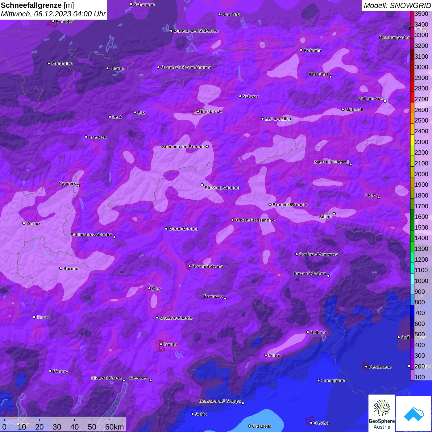Click the 2300 m yellow legend swatch
The image size is (432, 432).
click(x=412, y=139)
